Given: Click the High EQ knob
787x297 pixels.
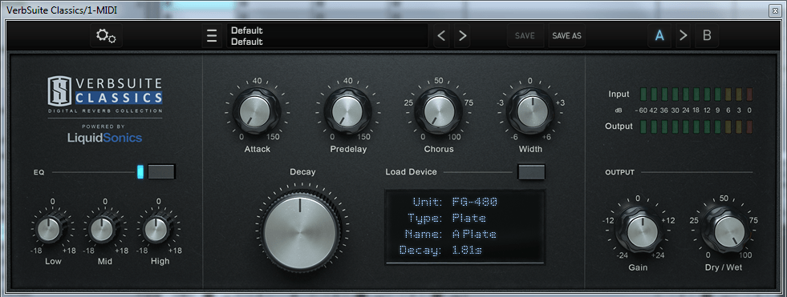Looking at the screenshot, I should (x=157, y=230).
